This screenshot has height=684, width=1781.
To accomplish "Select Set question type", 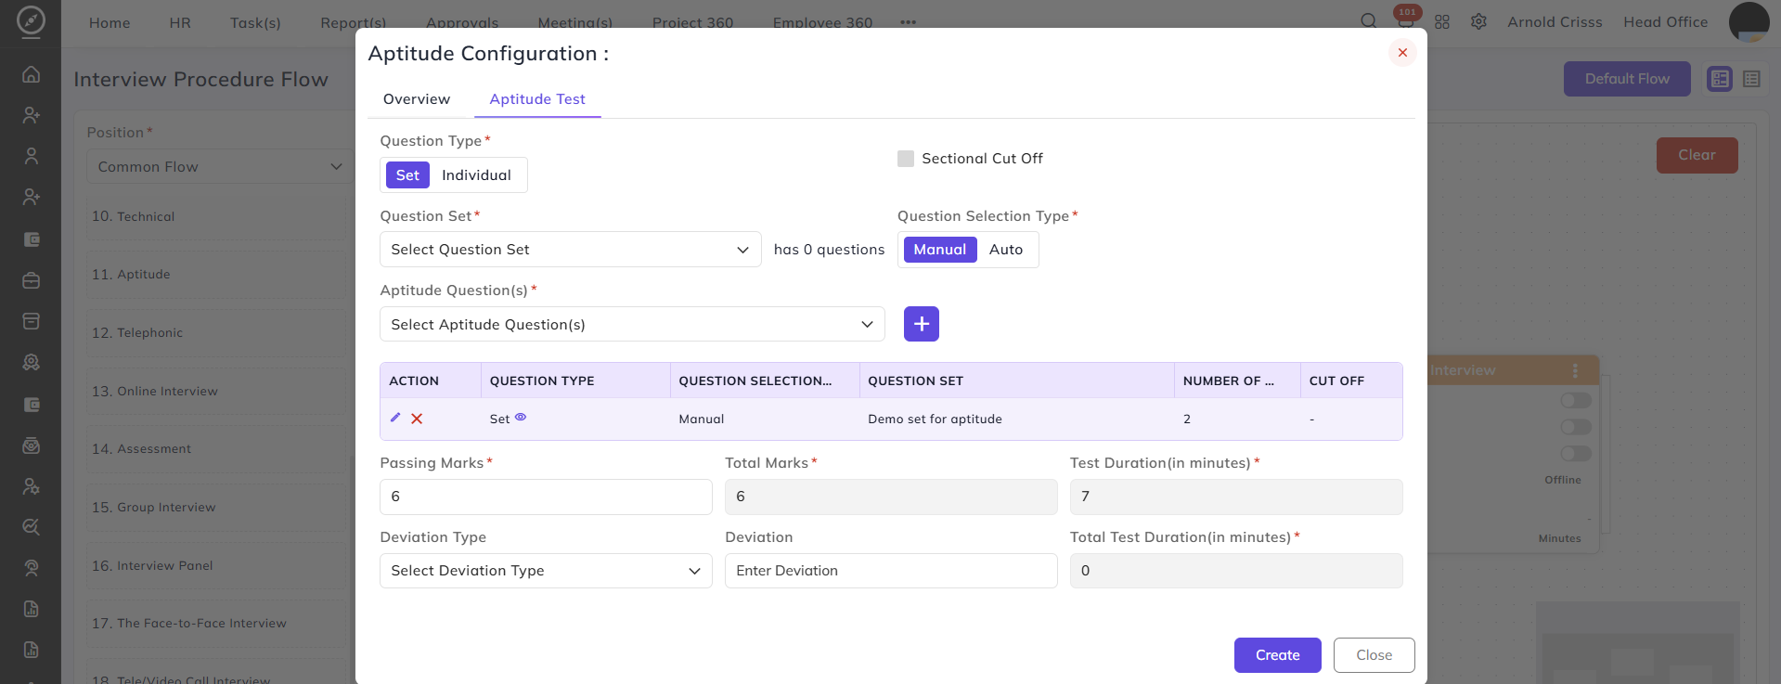I will tap(407, 175).
